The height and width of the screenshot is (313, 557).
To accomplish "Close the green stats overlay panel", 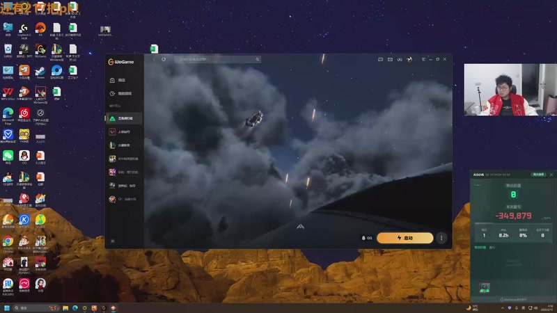I will coord(551,175).
